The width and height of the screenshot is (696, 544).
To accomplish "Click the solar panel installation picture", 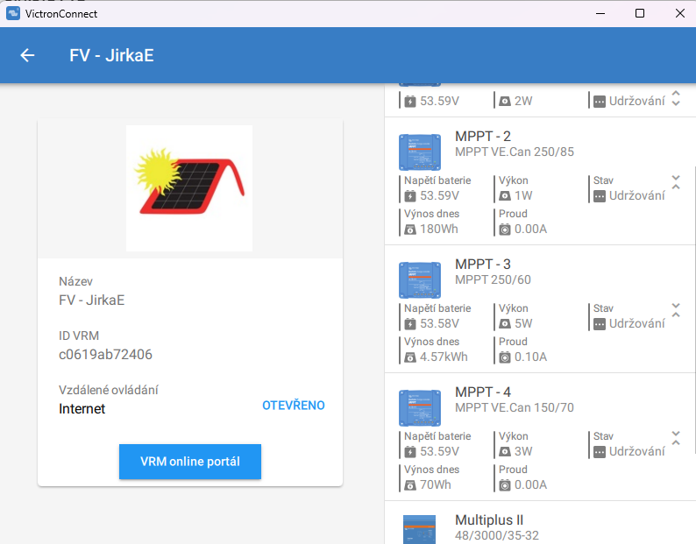I will pos(189,188).
